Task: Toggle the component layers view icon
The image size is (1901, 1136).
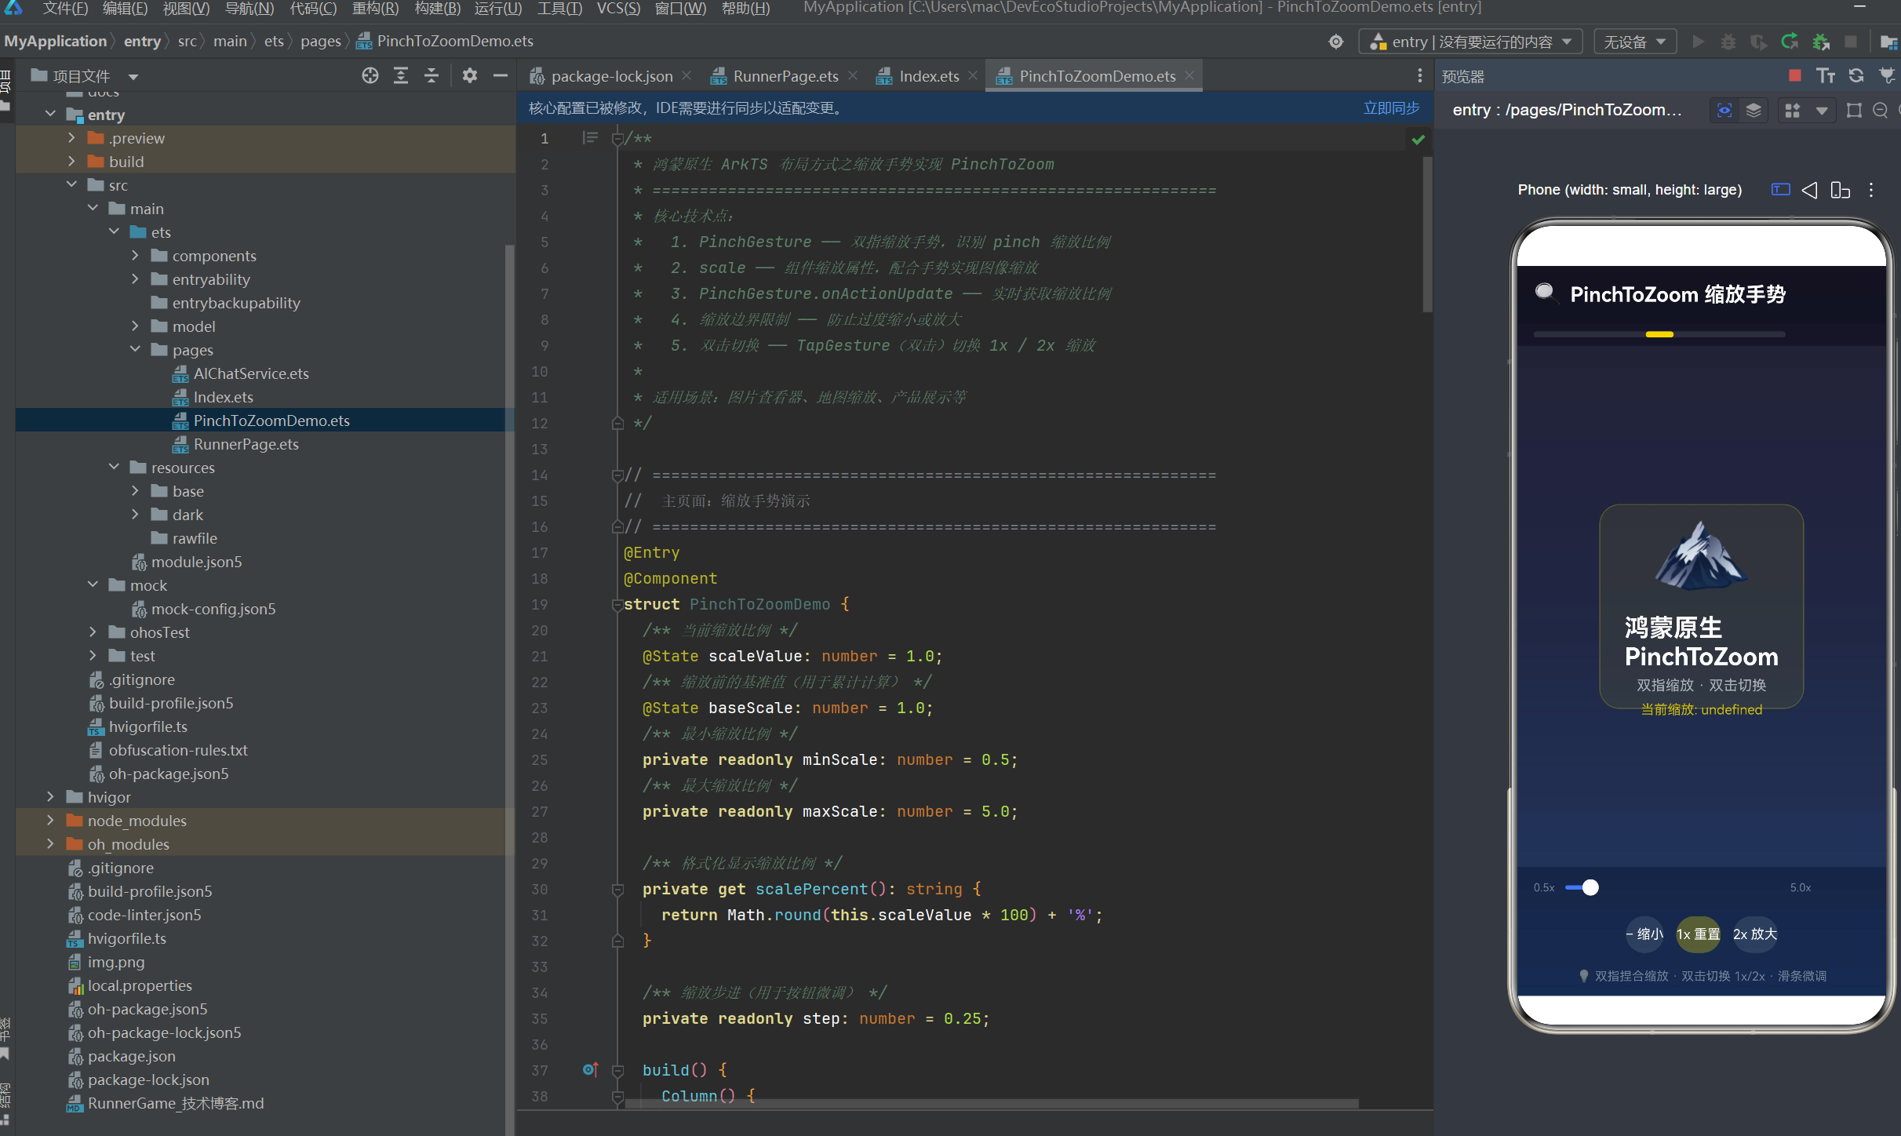Action: coord(1754,111)
